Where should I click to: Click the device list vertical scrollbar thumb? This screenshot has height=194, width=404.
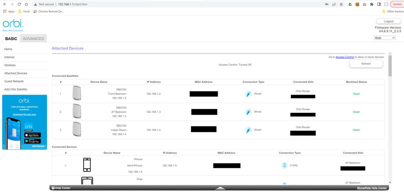pyautogui.click(x=390, y=66)
